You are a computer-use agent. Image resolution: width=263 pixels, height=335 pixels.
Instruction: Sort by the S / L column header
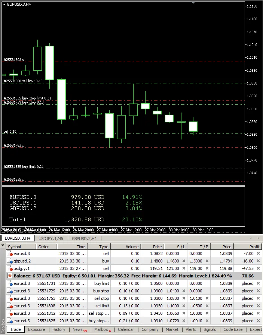[176, 247]
